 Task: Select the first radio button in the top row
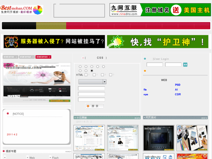80,67
